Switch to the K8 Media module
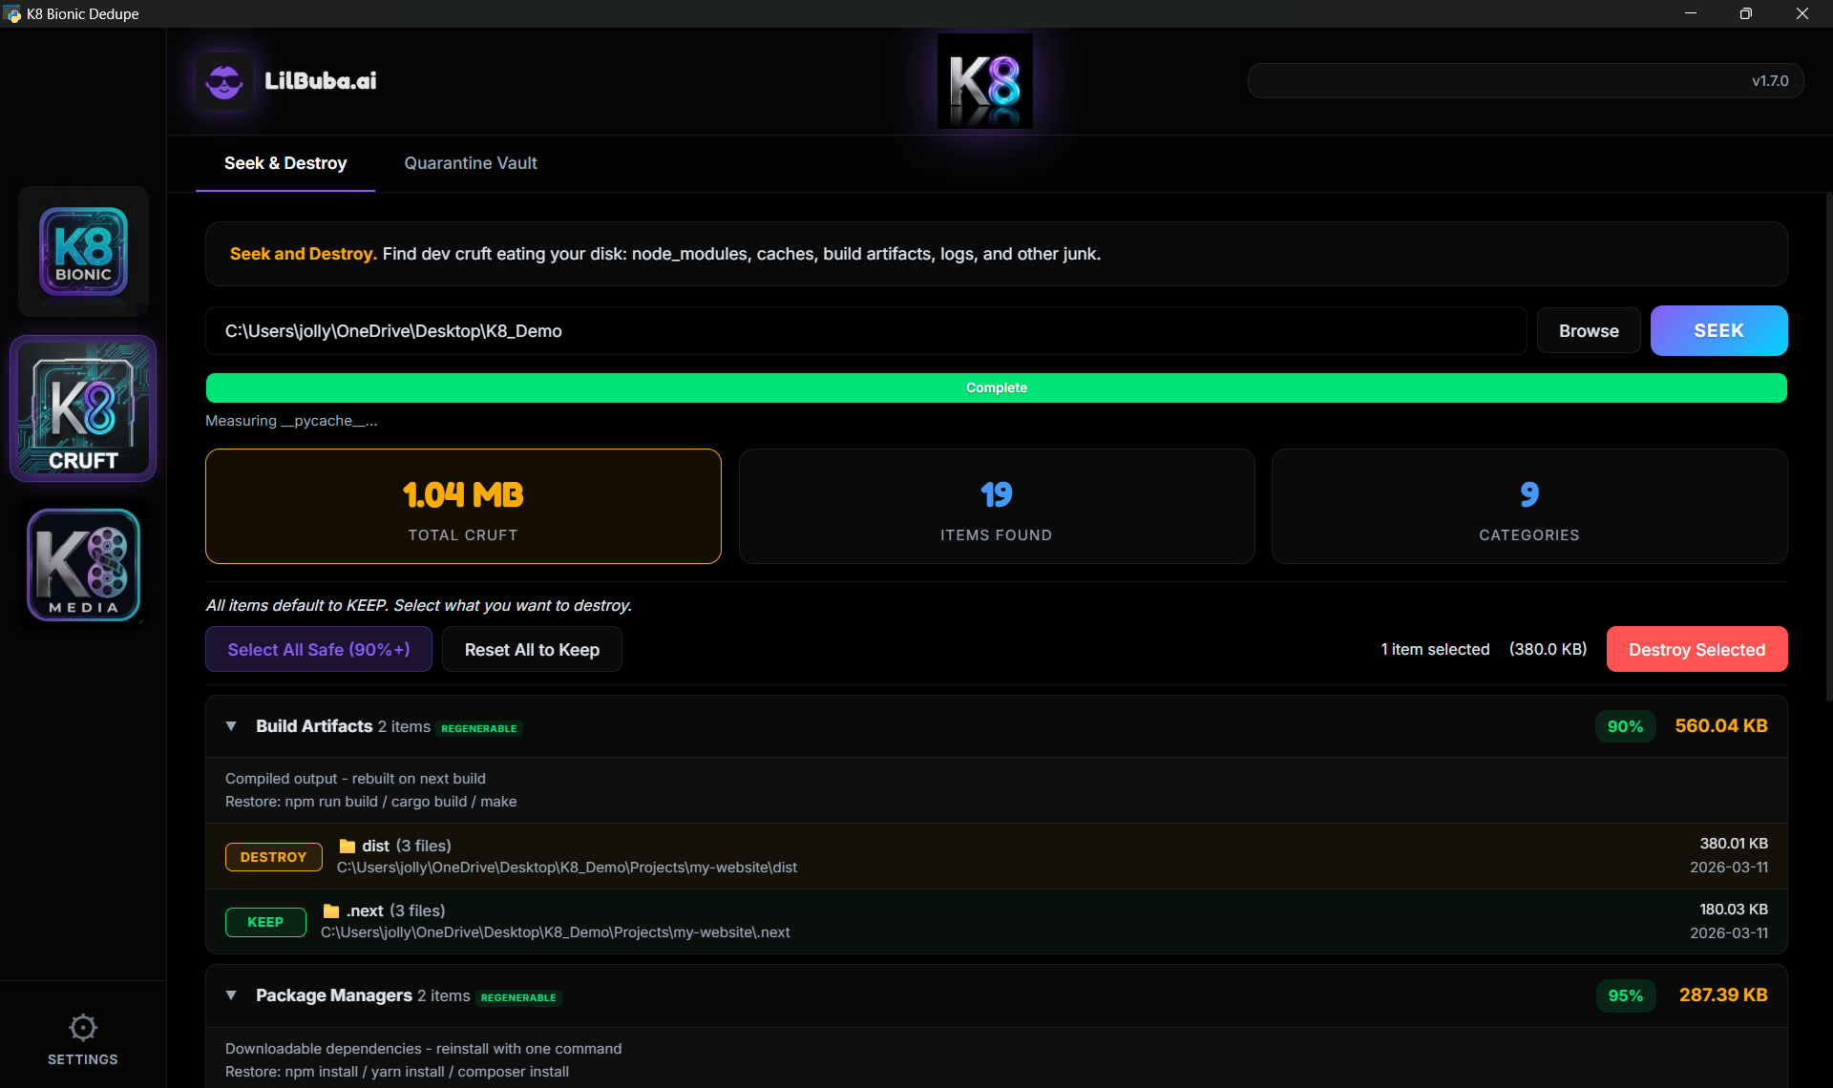 point(82,564)
